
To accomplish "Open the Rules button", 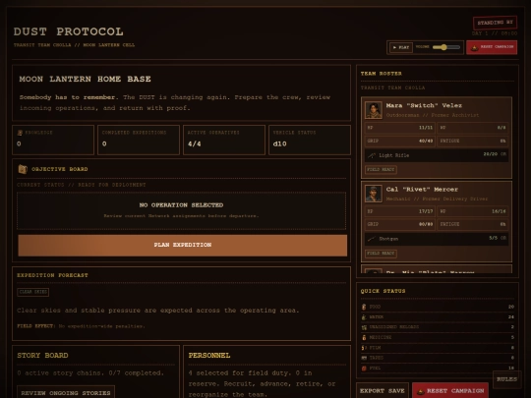I will (506, 379).
